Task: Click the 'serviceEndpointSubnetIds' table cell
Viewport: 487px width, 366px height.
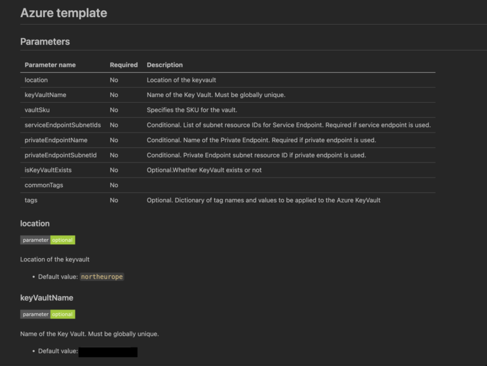Action: [x=63, y=125]
